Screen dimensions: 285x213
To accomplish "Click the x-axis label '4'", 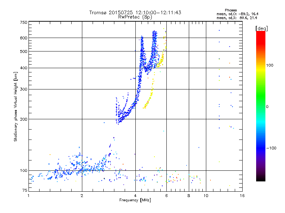I will click(135, 196).
